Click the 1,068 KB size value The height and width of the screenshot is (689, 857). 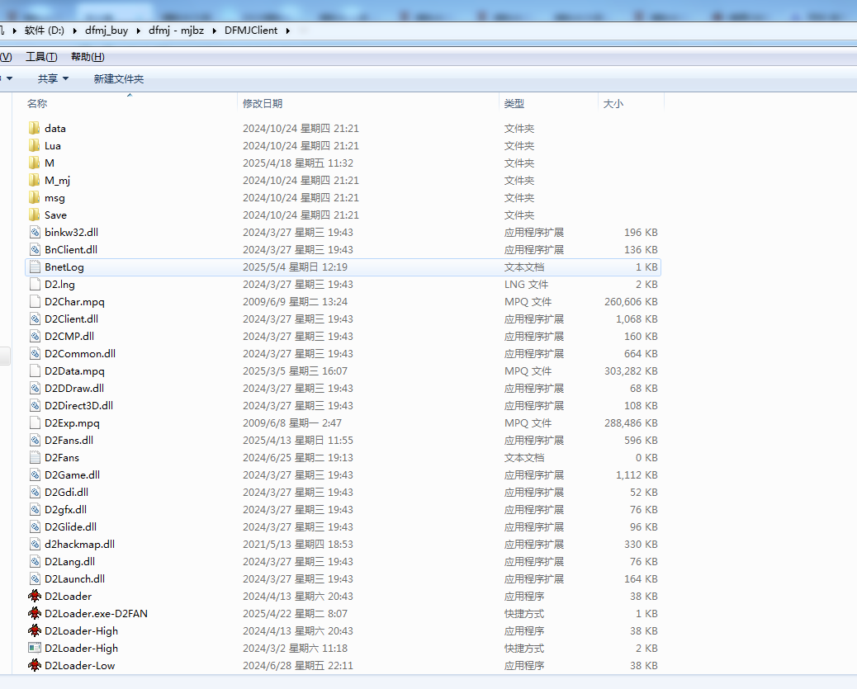pyautogui.click(x=637, y=319)
